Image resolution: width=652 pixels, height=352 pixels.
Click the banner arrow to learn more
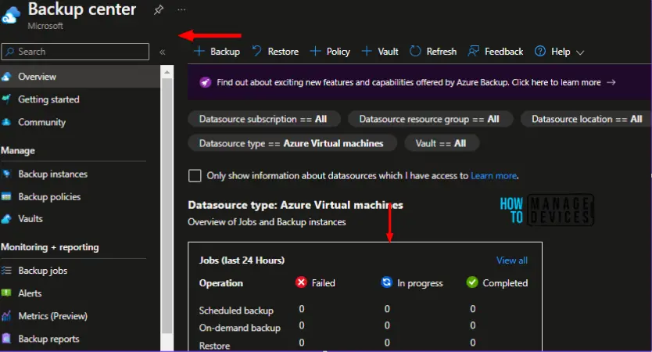coord(611,82)
